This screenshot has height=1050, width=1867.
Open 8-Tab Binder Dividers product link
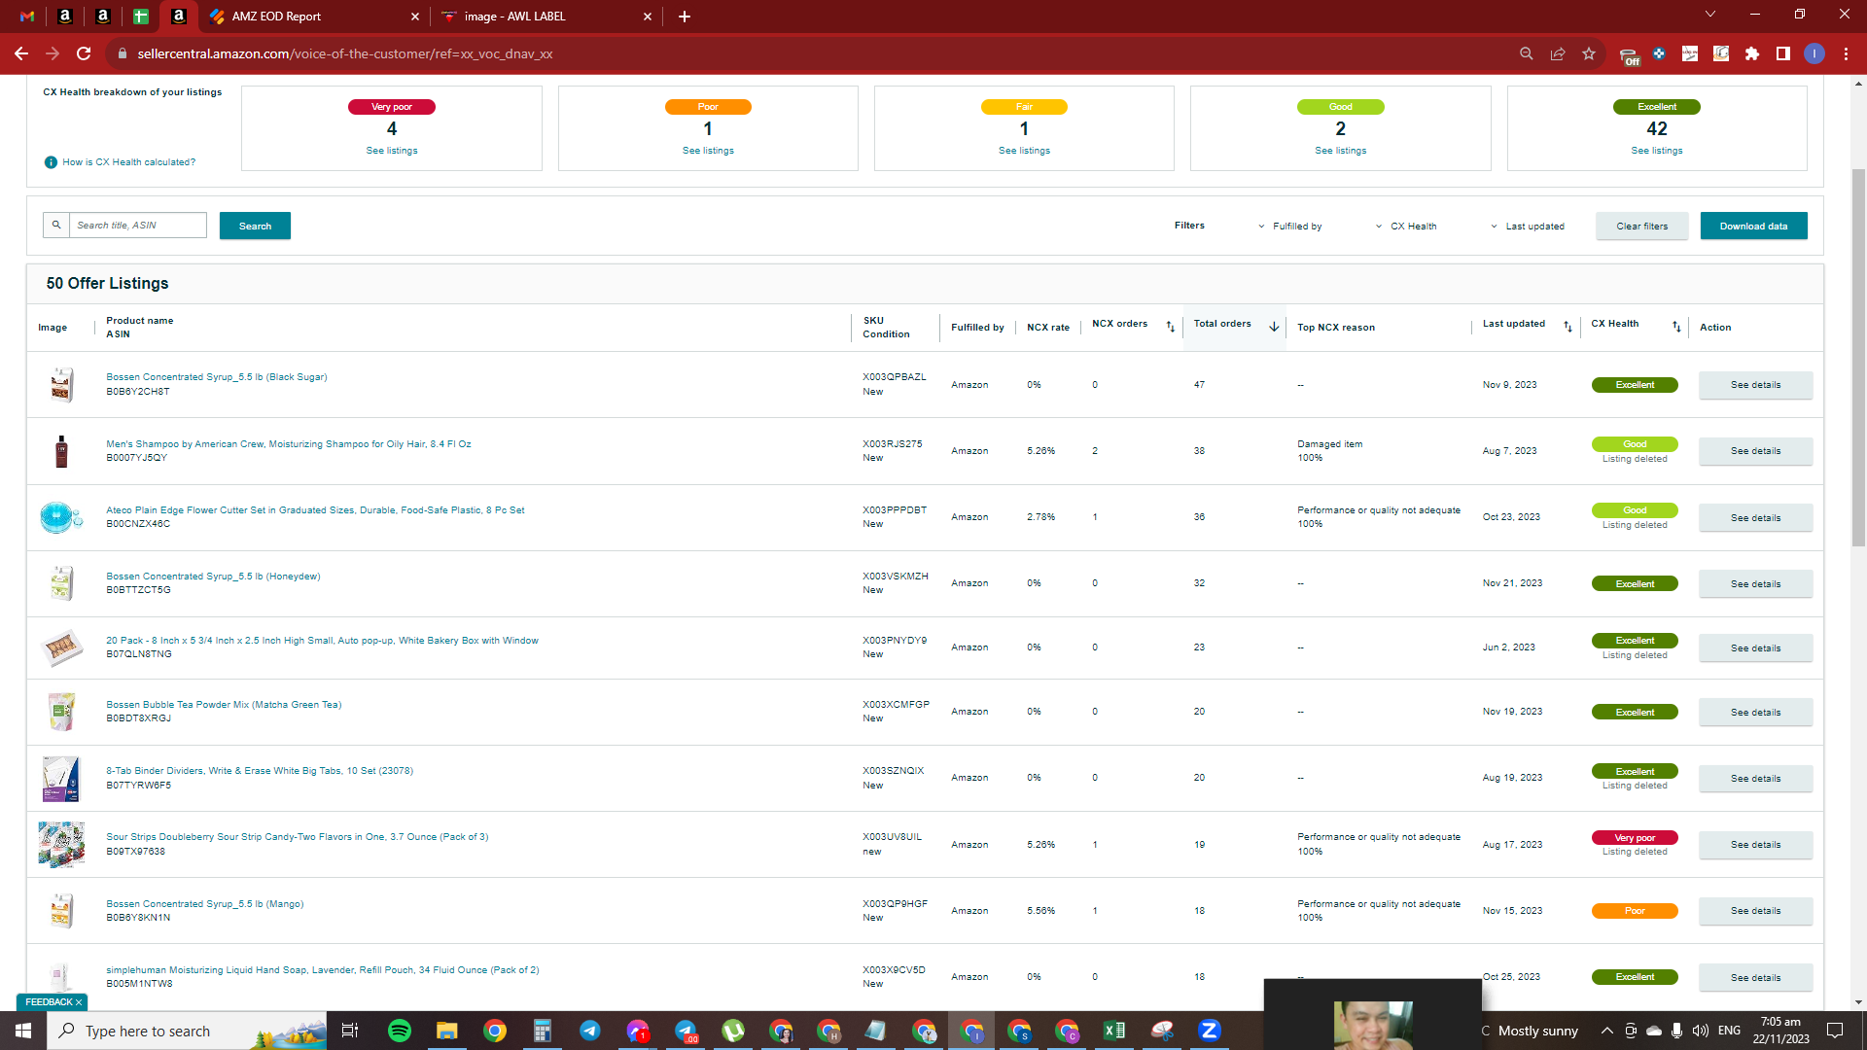tap(260, 771)
